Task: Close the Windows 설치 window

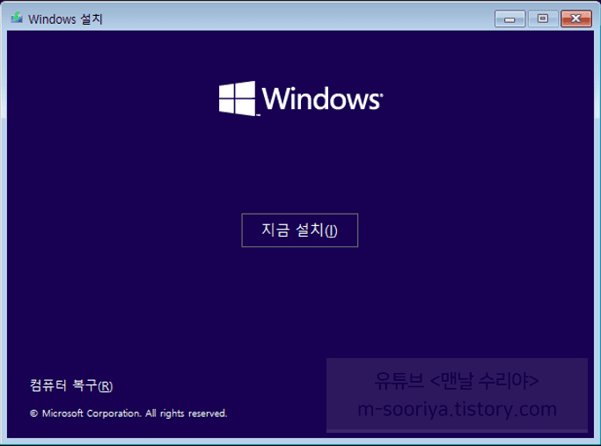Action: (x=576, y=18)
